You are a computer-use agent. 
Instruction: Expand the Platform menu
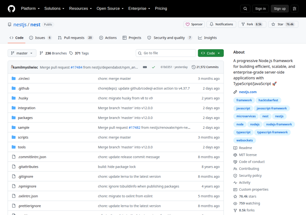pos(30,9)
